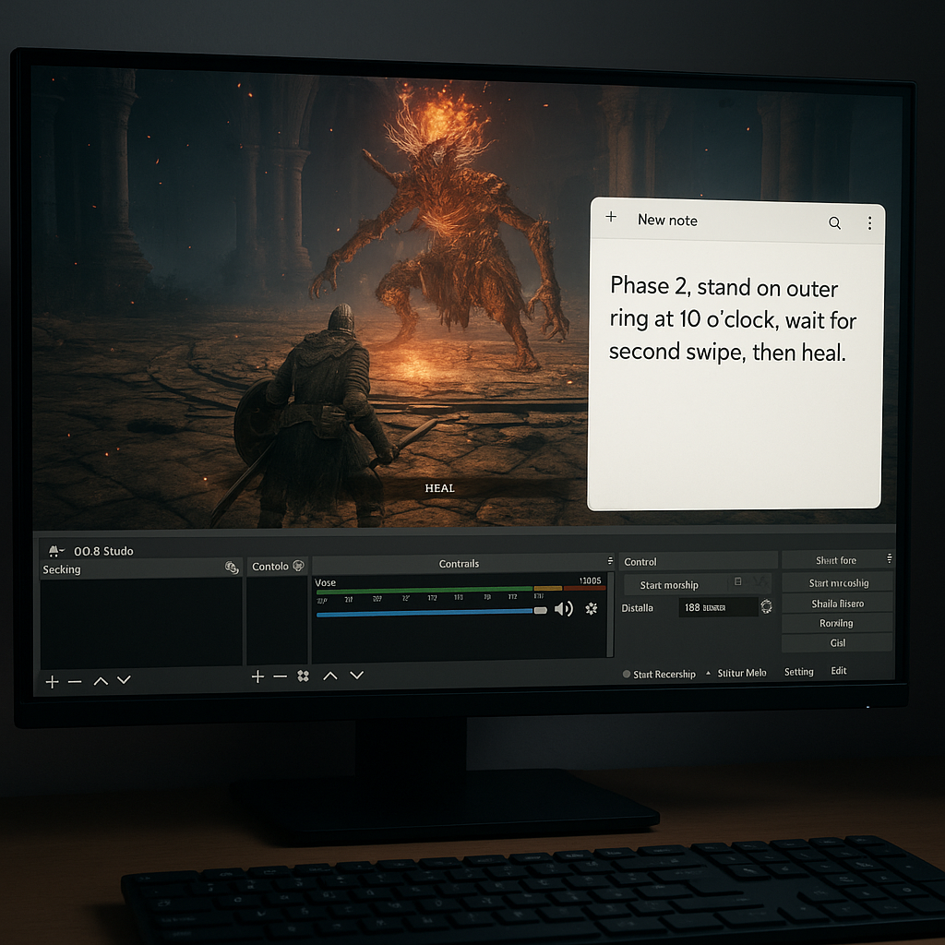Mute the Vose audio speaker icon
The height and width of the screenshot is (945, 945).
[564, 609]
